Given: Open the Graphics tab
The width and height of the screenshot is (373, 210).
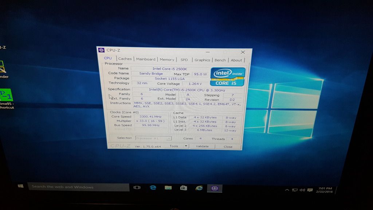Looking at the screenshot, I should [x=202, y=60].
